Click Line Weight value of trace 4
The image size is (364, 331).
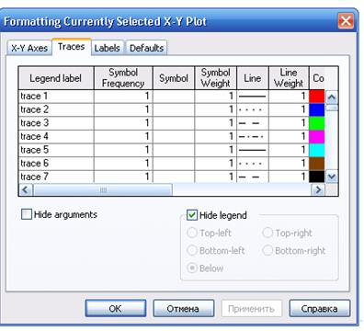tap(289, 137)
